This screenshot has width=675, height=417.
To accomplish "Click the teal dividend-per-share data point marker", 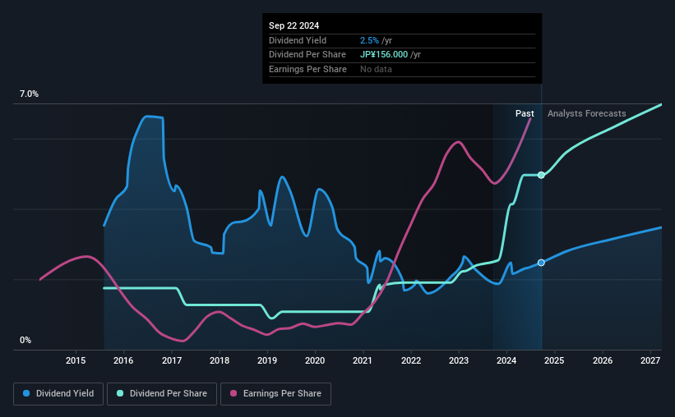I will (x=541, y=175).
